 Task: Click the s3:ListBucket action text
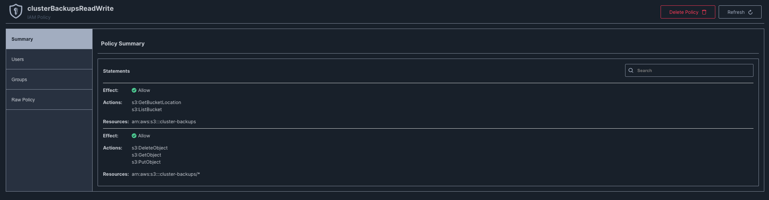pyautogui.click(x=147, y=109)
